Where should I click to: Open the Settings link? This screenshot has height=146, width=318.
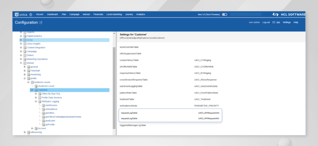coord(287,23)
